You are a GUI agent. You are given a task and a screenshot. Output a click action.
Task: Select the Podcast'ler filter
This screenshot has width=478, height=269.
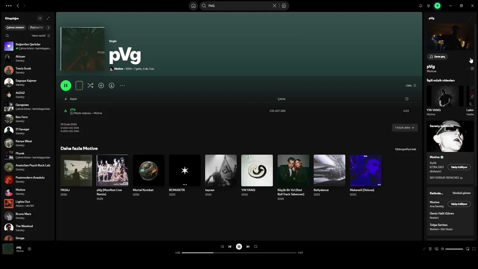tap(37, 27)
